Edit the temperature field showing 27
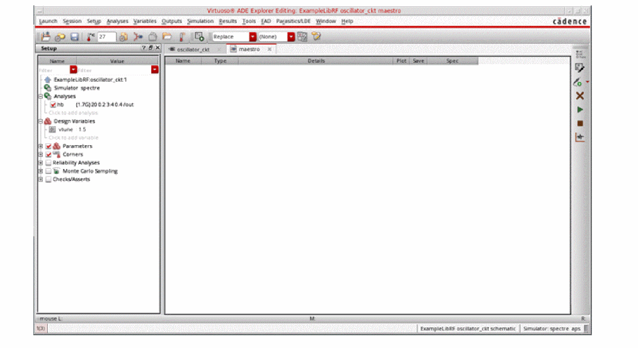638x348 pixels. point(106,37)
